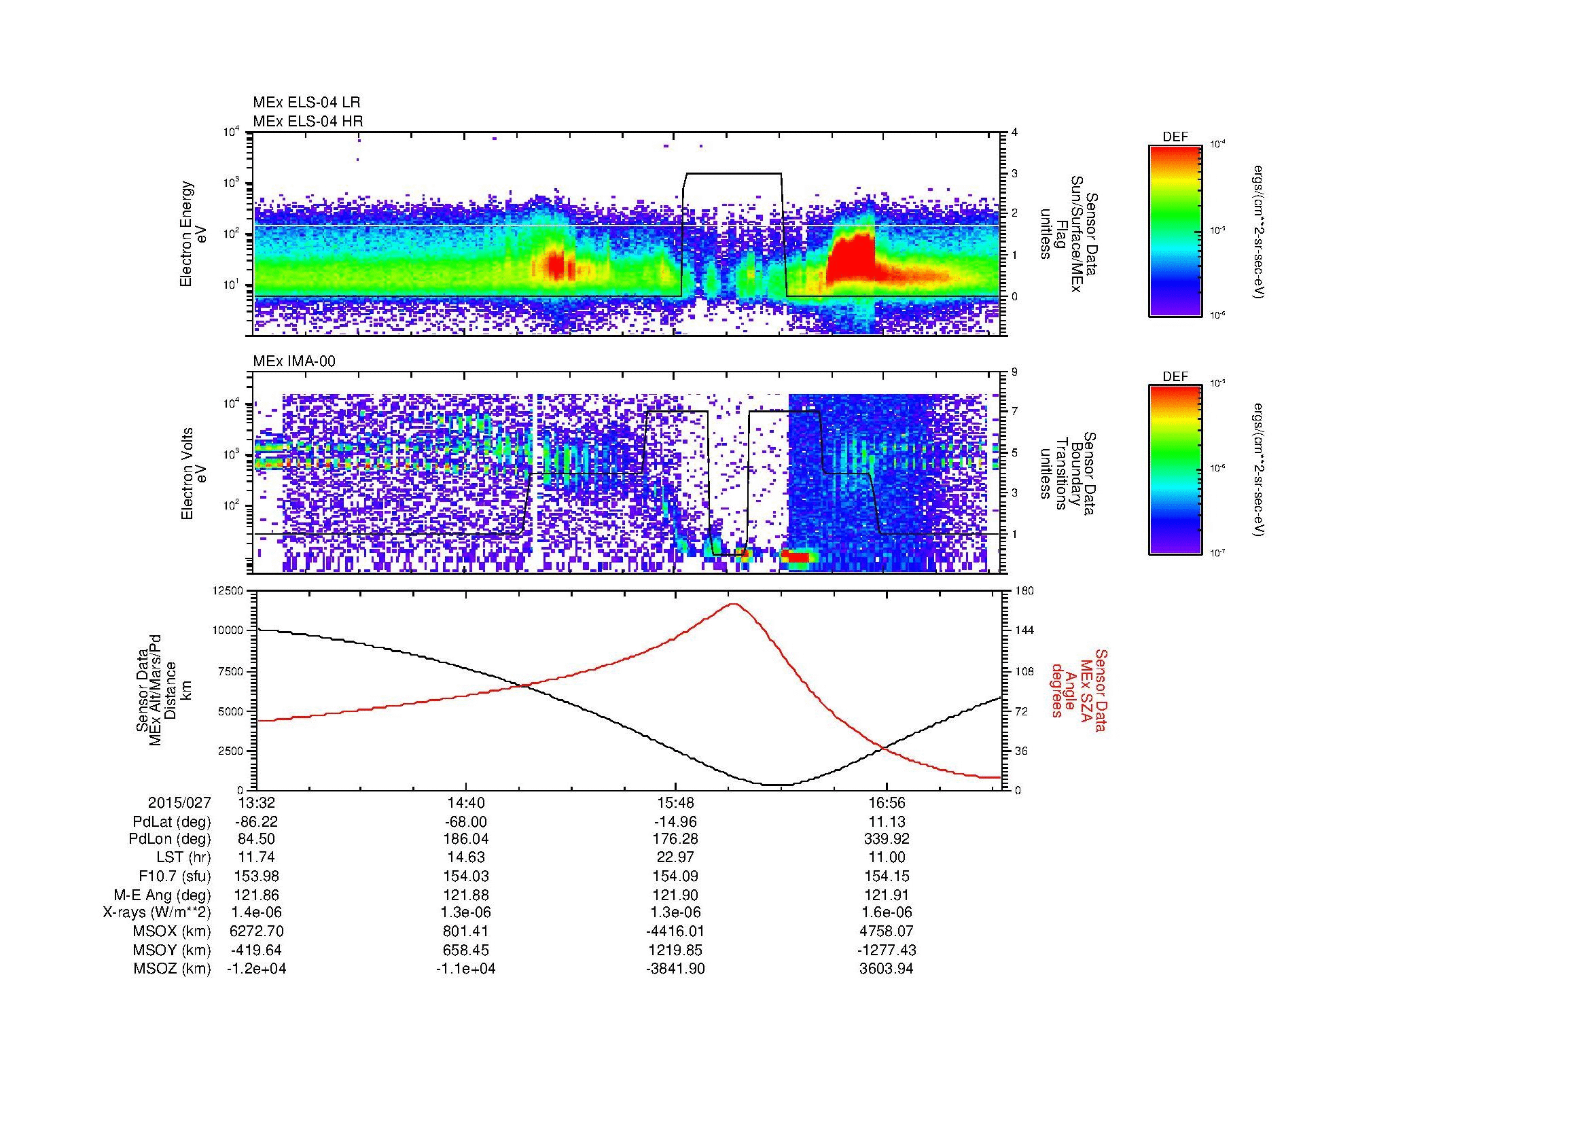This screenshot has width=1589, height=1123.
Task: Click F10.7 value 154.15
Action: [887, 876]
